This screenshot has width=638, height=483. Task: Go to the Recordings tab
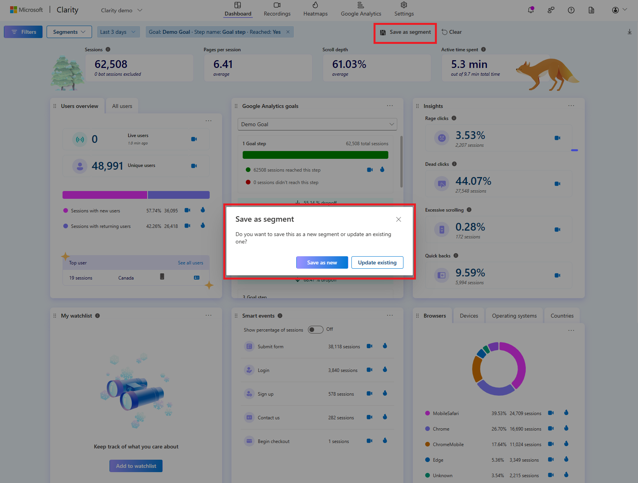(277, 9)
